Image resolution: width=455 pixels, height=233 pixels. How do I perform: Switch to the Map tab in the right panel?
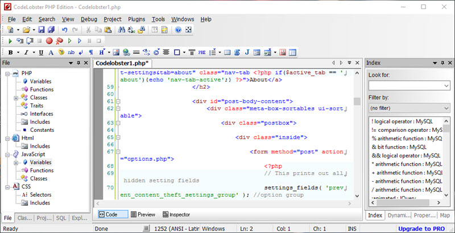pyautogui.click(x=445, y=215)
